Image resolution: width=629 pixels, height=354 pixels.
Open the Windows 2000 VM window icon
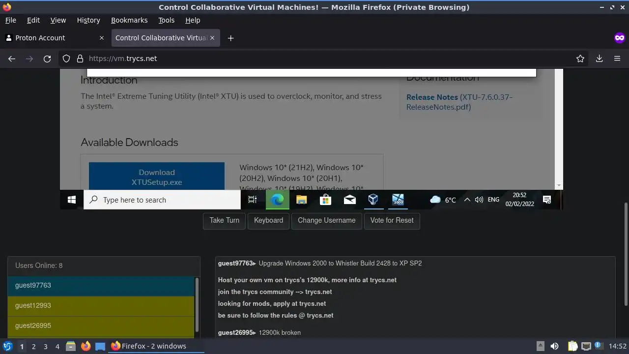pos(398,200)
